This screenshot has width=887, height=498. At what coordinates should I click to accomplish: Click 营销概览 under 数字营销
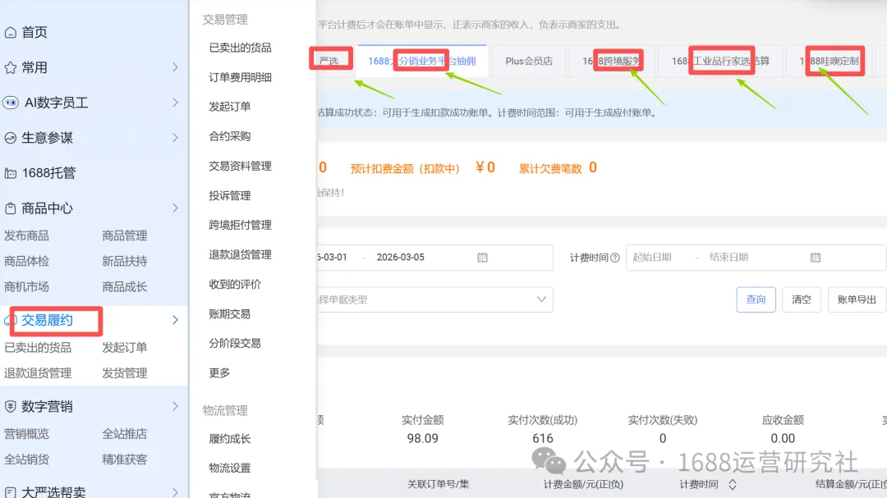26,434
